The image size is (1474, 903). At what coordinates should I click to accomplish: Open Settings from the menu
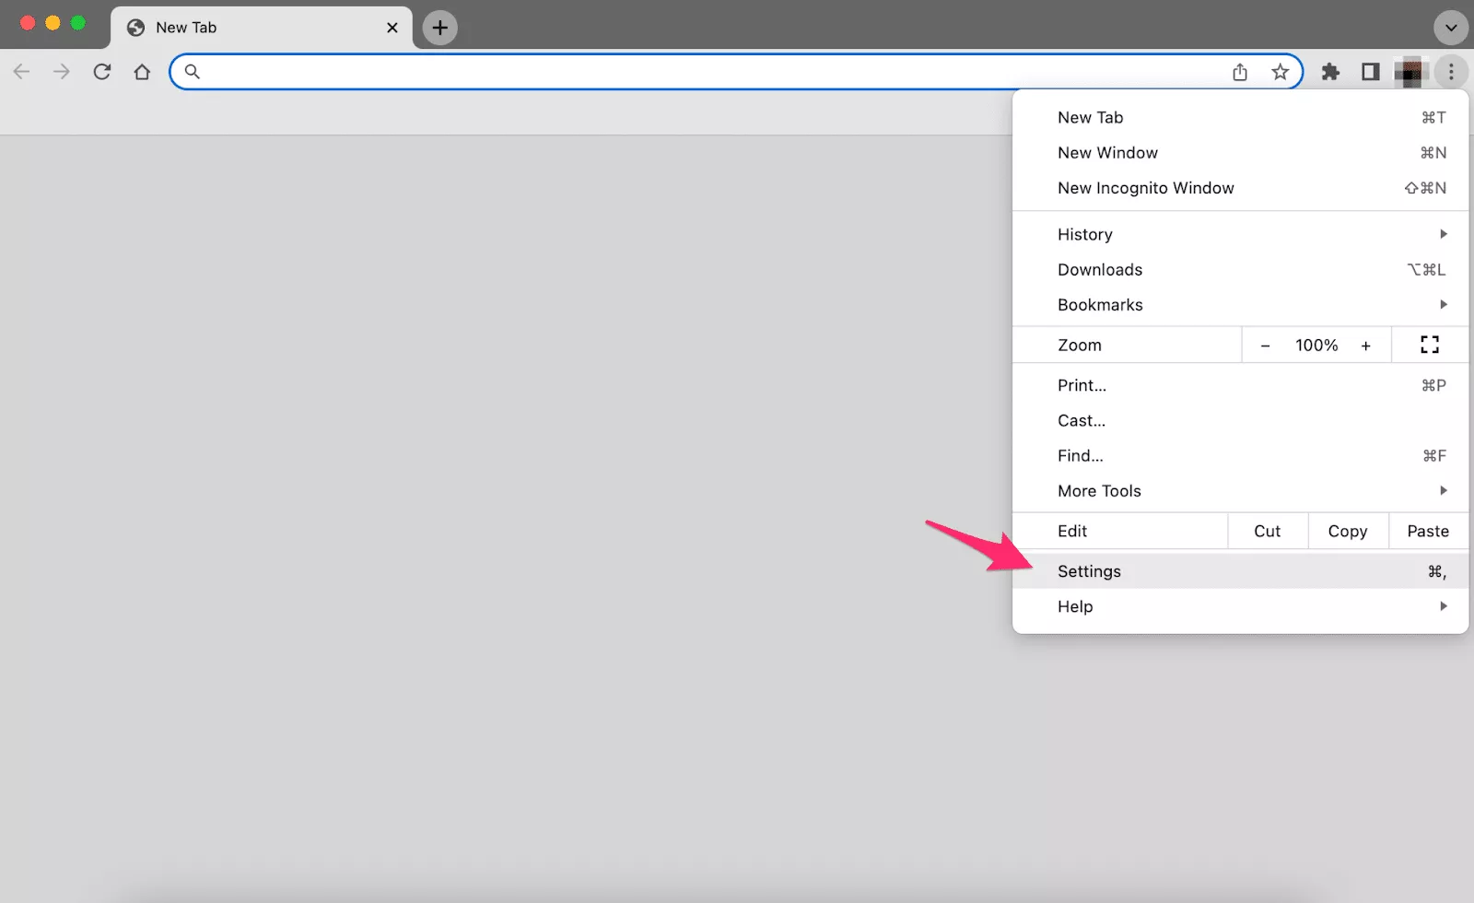coord(1089,571)
